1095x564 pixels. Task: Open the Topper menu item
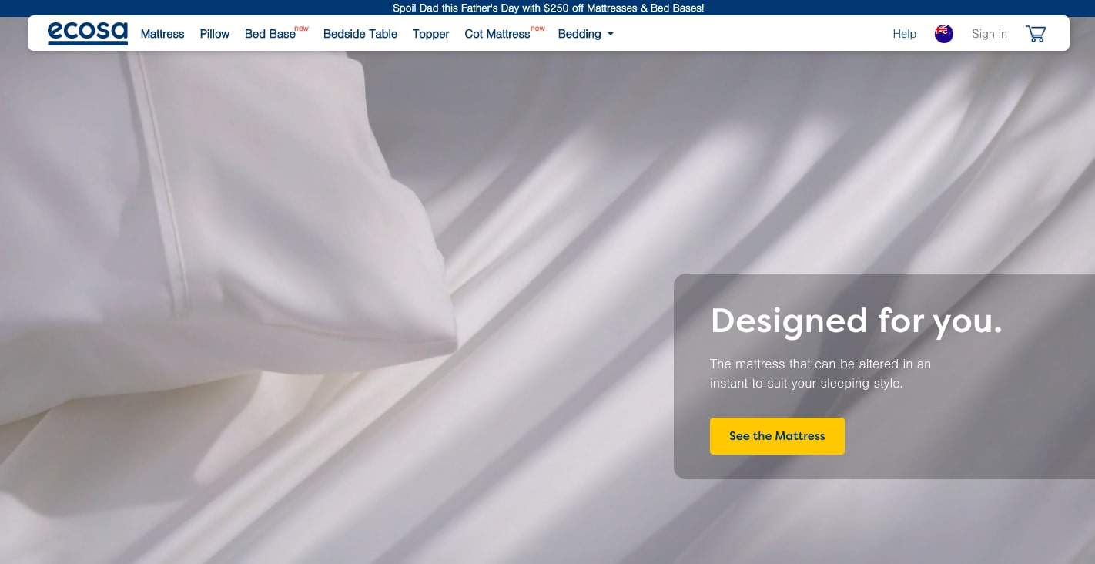click(x=430, y=34)
